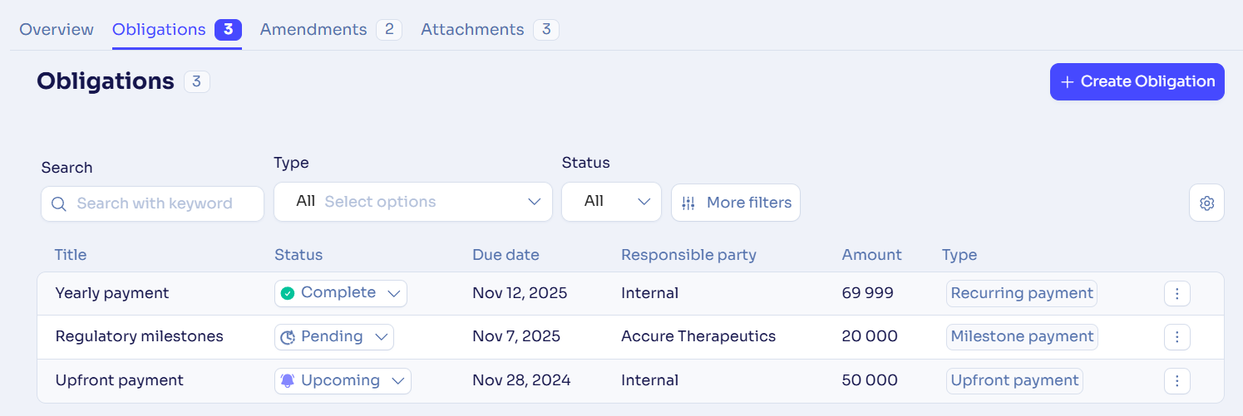Switch to the Overview tab
The width and height of the screenshot is (1243, 416).
coord(57,30)
